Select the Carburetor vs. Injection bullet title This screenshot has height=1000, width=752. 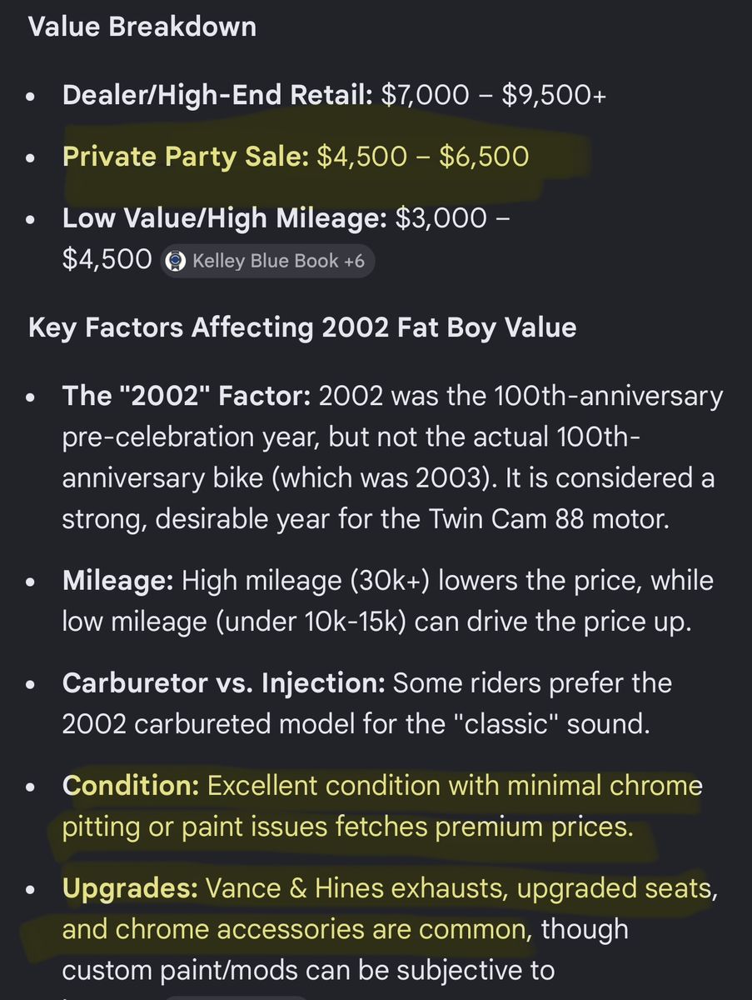[x=223, y=682]
